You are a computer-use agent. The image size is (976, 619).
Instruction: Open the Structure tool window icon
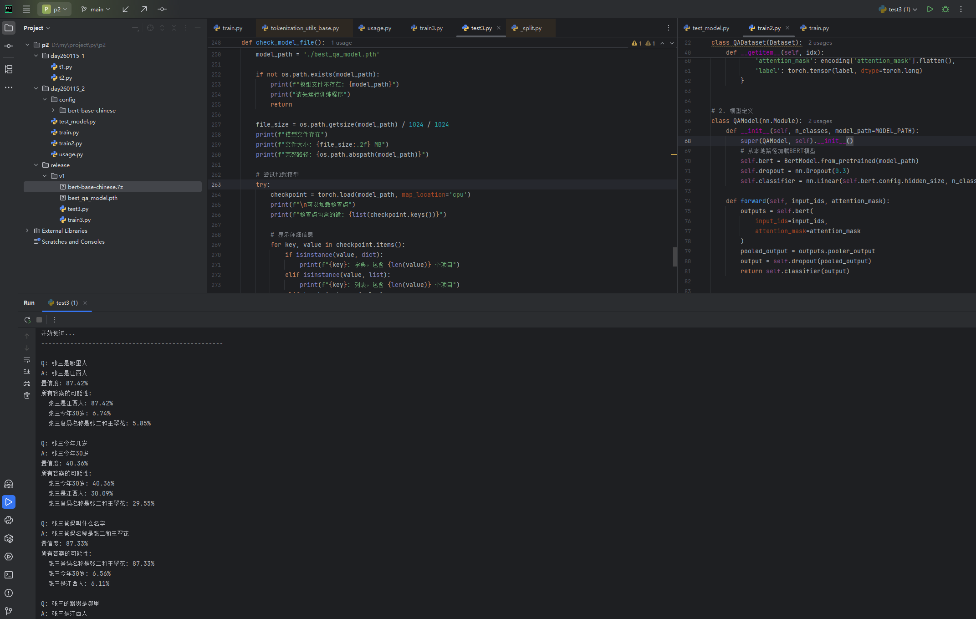pyautogui.click(x=9, y=69)
